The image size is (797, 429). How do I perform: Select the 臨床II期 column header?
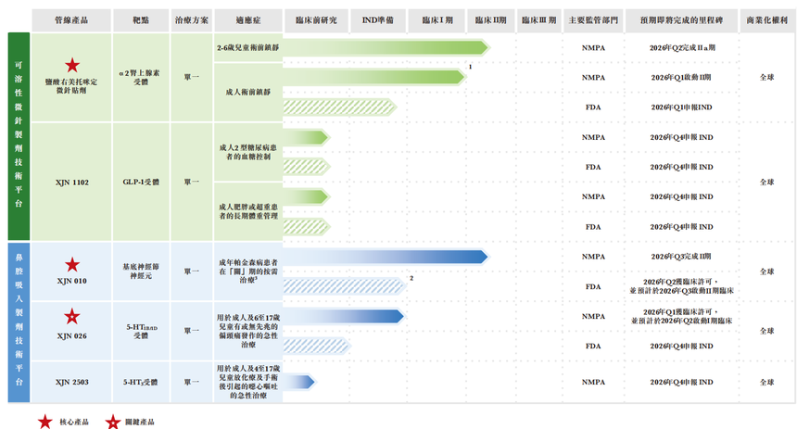pos(490,20)
